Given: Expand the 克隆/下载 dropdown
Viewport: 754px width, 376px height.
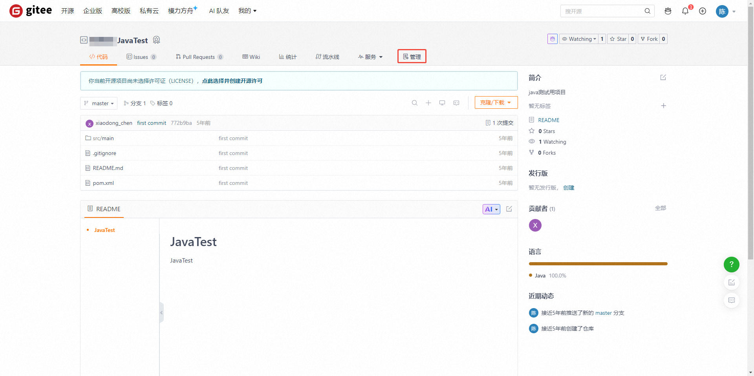Looking at the screenshot, I should pyautogui.click(x=496, y=102).
